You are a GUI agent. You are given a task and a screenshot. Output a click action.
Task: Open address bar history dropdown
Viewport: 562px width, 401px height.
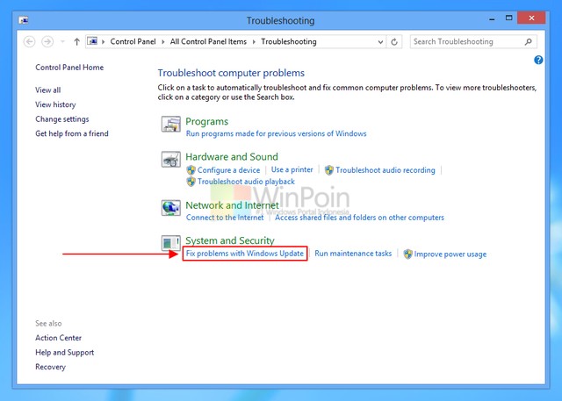point(380,42)
